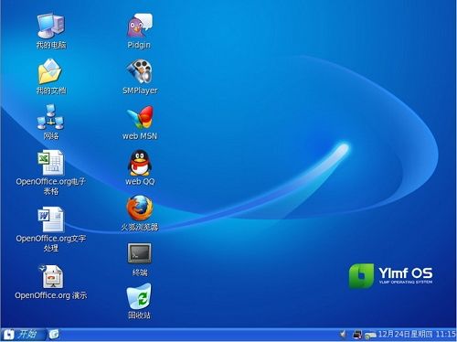The height and width of the screenshot is (342, 457).
Task: Click the drive icon in system tray
Action: [x=370, y=336]
